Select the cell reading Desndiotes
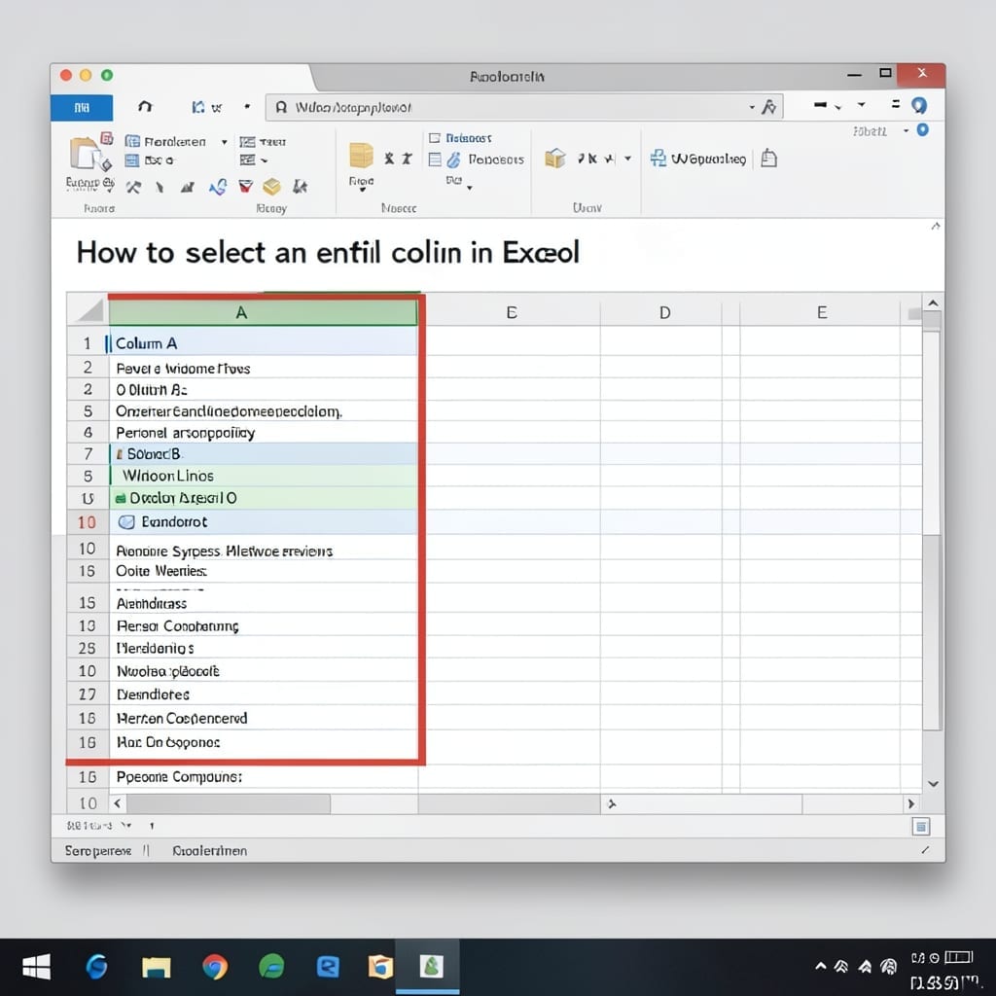The height and width of the screenshot is (996, 996). (263, 694)
